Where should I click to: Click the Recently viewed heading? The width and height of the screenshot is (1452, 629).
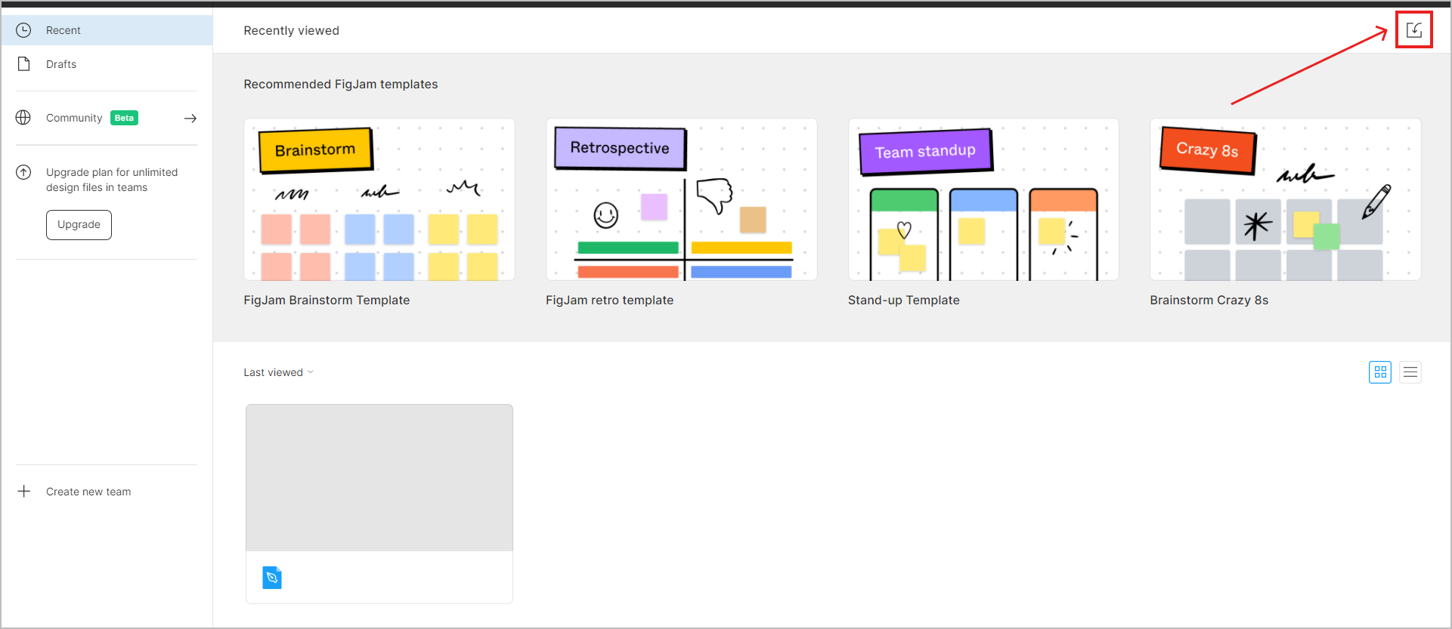(x=292, y=31)
